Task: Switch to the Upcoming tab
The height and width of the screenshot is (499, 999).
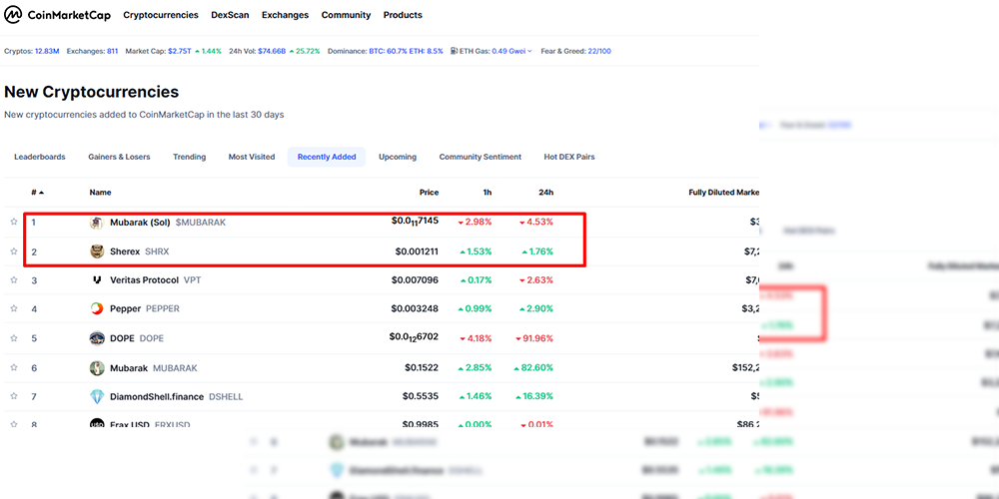Action: (x=398, y=157)
